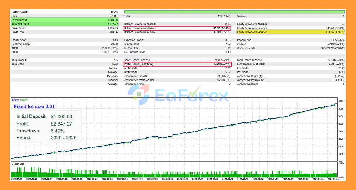This screenshot has height=190, width=356.
Task: Select the green highlighted Initial Deposit row
Action: coord(65,20)
